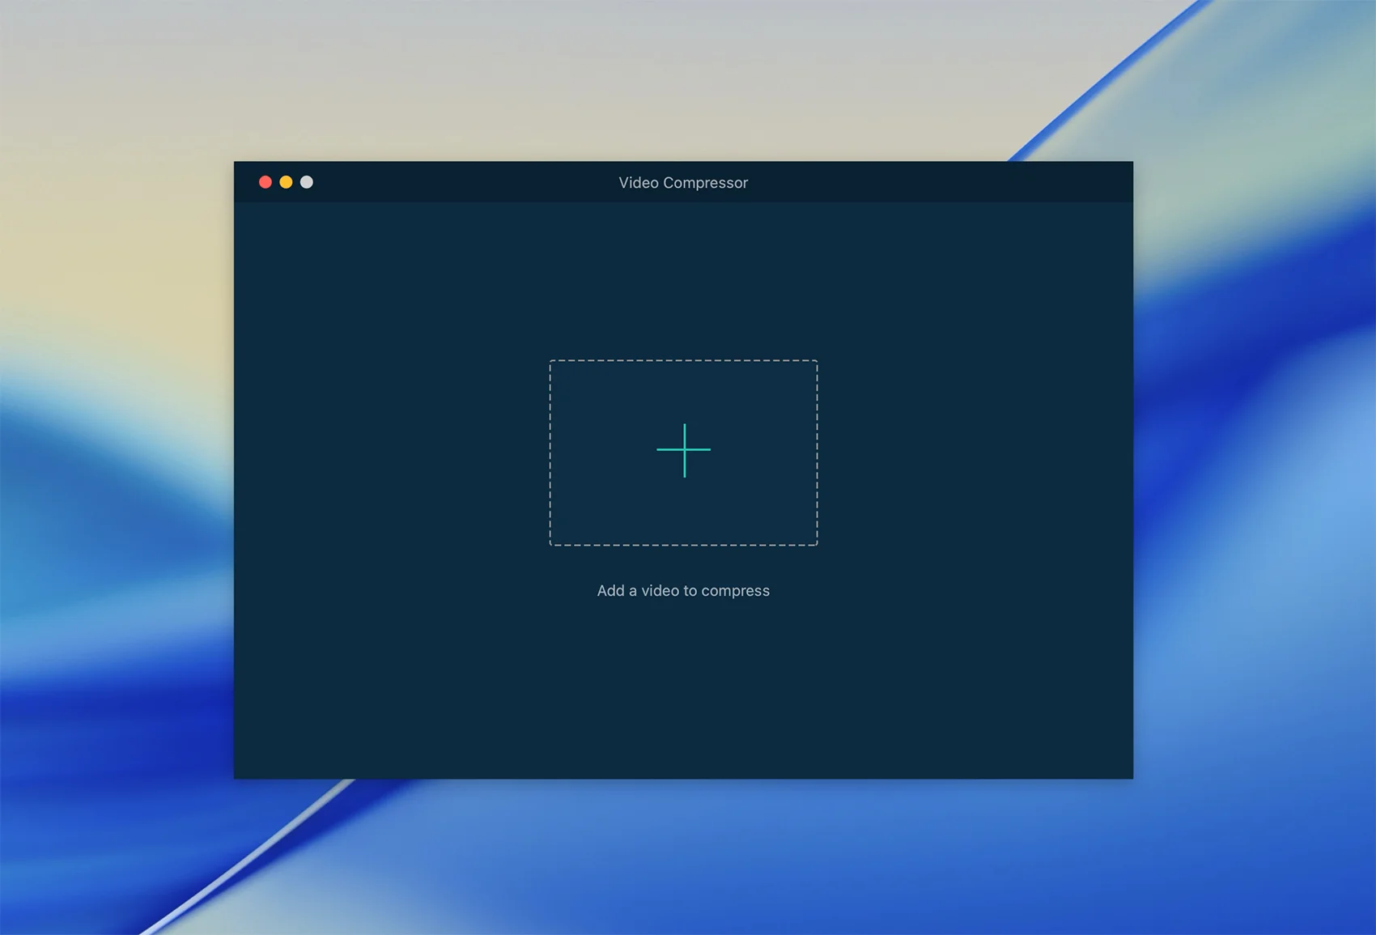Click the "Video Compressor" window title
Image resolution: width=1376 pixels, height=935 pixels.
click(x=683, y=183)
